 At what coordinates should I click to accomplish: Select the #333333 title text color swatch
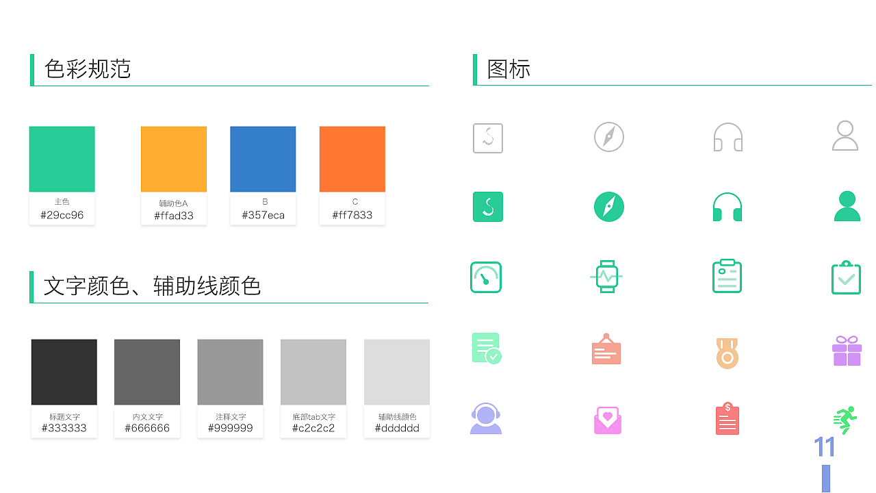pos(64,371)
